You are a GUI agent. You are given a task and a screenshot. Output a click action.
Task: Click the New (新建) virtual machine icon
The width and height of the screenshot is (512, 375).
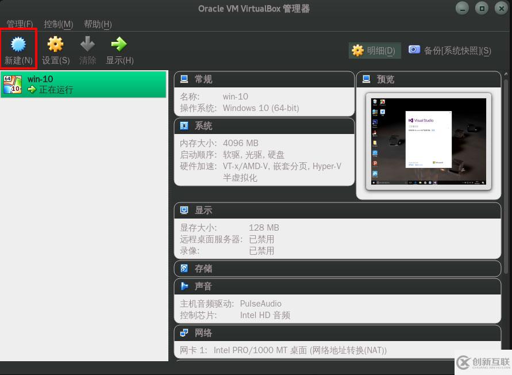tap(18, 44)
